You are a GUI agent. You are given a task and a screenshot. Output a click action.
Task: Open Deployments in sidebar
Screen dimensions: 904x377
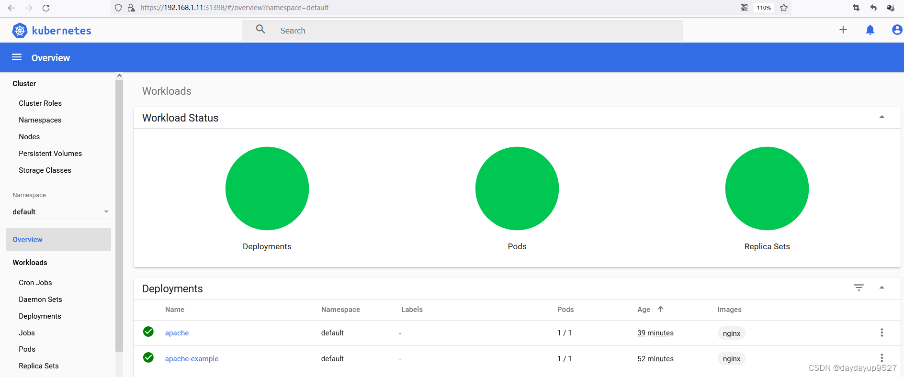(40, 316)
